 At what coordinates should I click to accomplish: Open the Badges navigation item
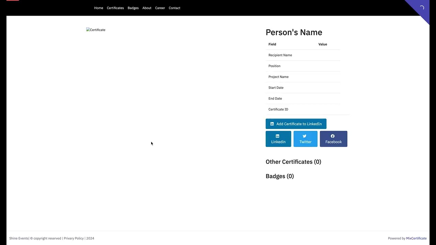click(133, 8)
